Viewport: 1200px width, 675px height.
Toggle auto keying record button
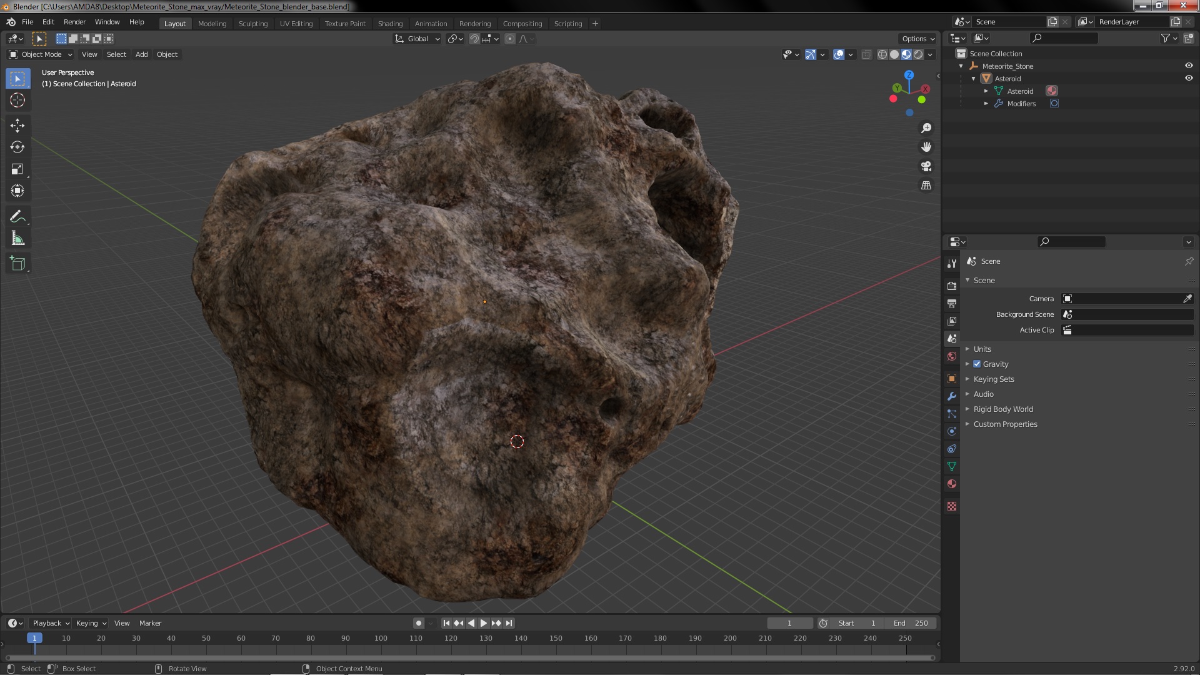pyautogui.click(x=418, y=623)
